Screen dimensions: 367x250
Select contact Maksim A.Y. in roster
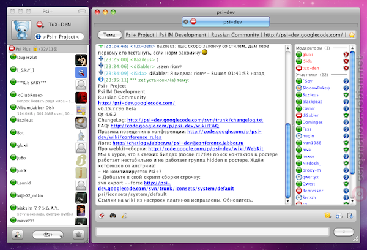pyautogui.click(x=48, y=210)
